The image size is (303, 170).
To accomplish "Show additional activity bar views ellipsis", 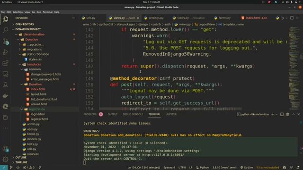I will 5,128.
